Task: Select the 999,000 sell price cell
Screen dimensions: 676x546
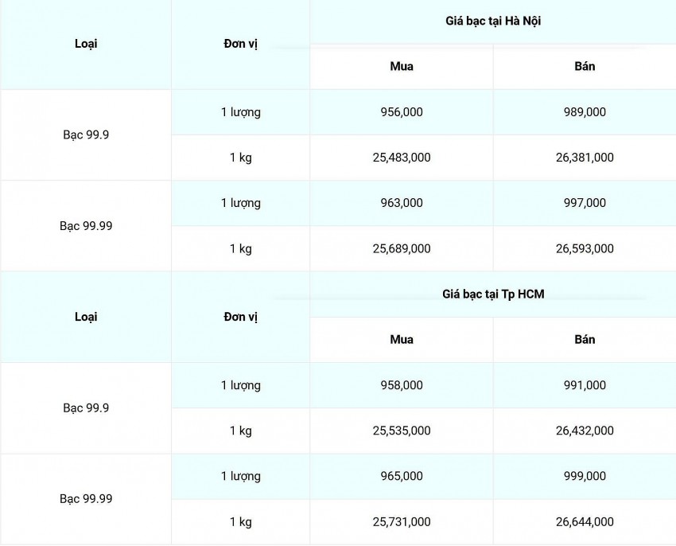Action: pos(585,476)
